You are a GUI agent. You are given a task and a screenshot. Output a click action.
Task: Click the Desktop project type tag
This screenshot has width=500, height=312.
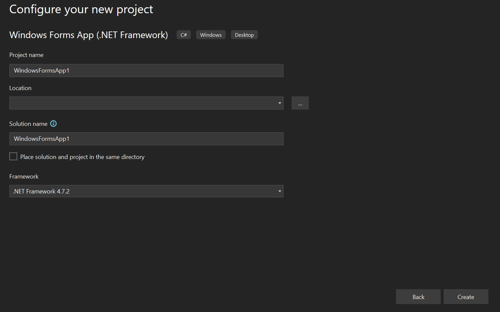(244, 35)
